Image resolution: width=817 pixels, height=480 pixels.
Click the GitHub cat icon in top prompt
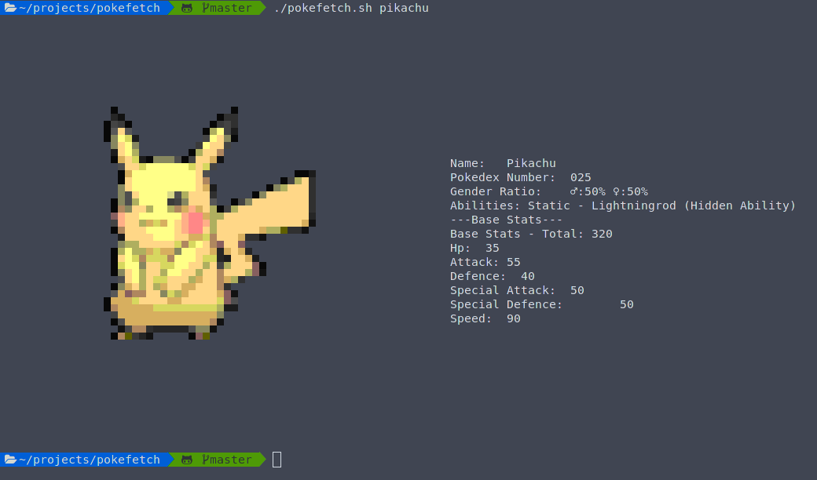pyautogui.click(x=186, y=9)
